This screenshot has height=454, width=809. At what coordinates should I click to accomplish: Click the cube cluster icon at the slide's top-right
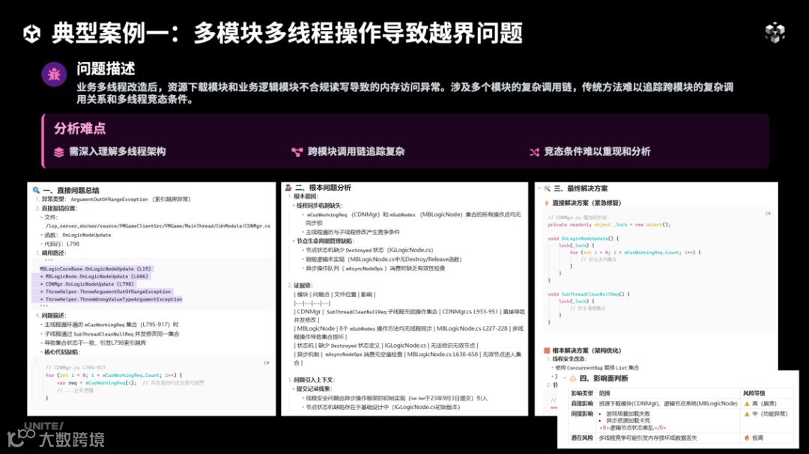(x=775, y=32)
